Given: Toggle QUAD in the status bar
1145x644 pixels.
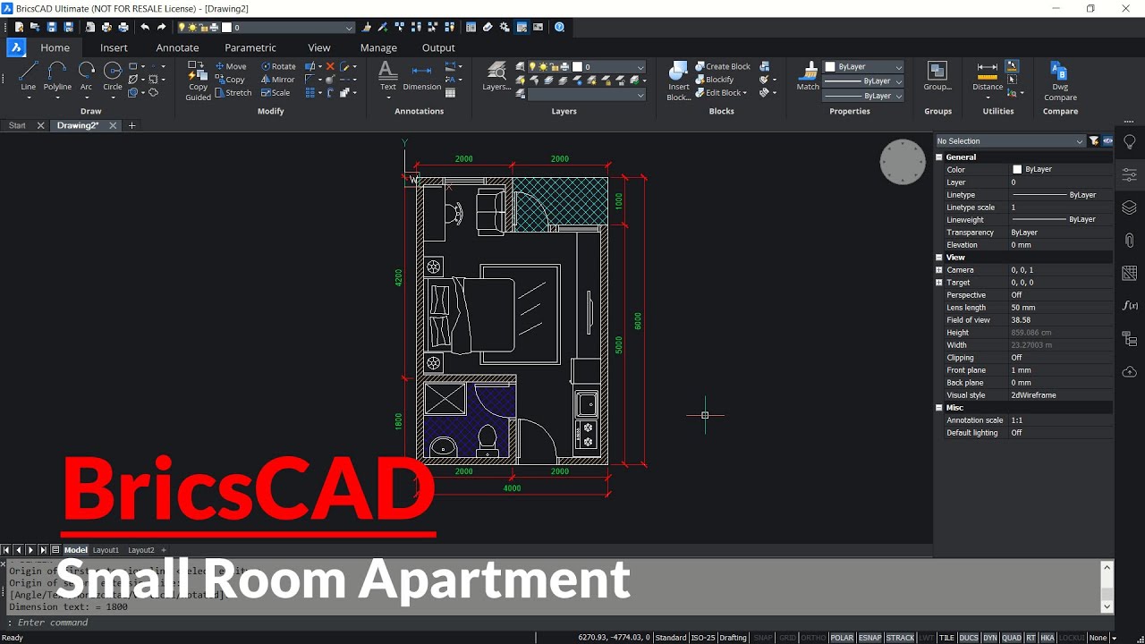Looking at the screenshot, I should [x=1012, y=638].
